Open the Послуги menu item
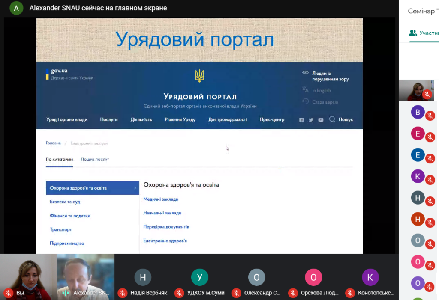Image resolution: width=439 pixels, height=300 pixels. click(x=109, y=119)
